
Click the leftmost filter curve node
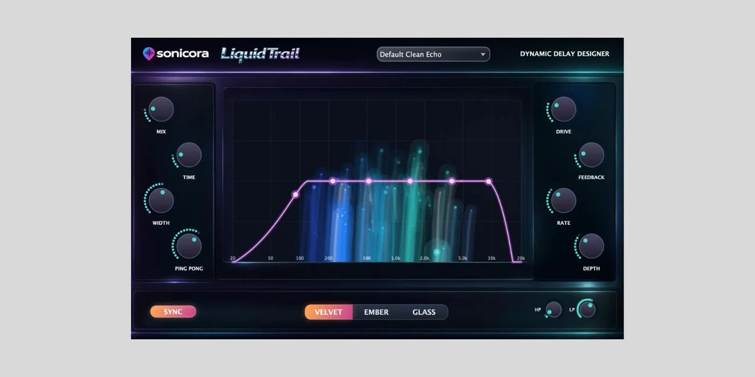294,195
